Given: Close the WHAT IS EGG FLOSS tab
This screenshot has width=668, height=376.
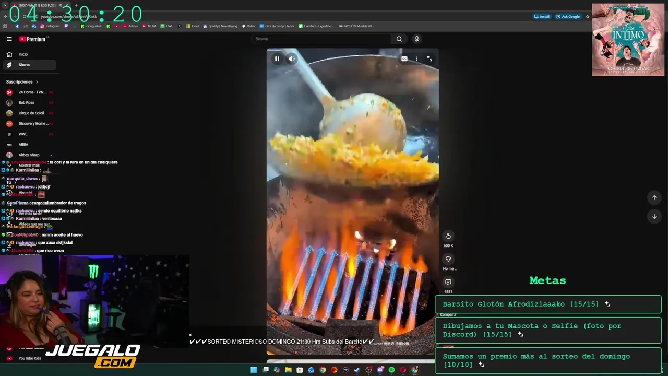Looking at the screenshot, I should coord(67,5).
